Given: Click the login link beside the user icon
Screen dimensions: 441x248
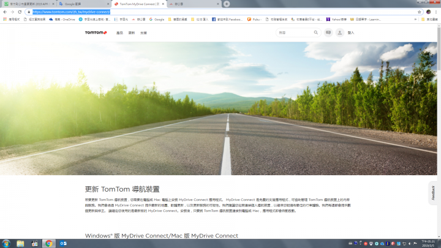Looking at the screenshot, I should (x=351, y=33).
